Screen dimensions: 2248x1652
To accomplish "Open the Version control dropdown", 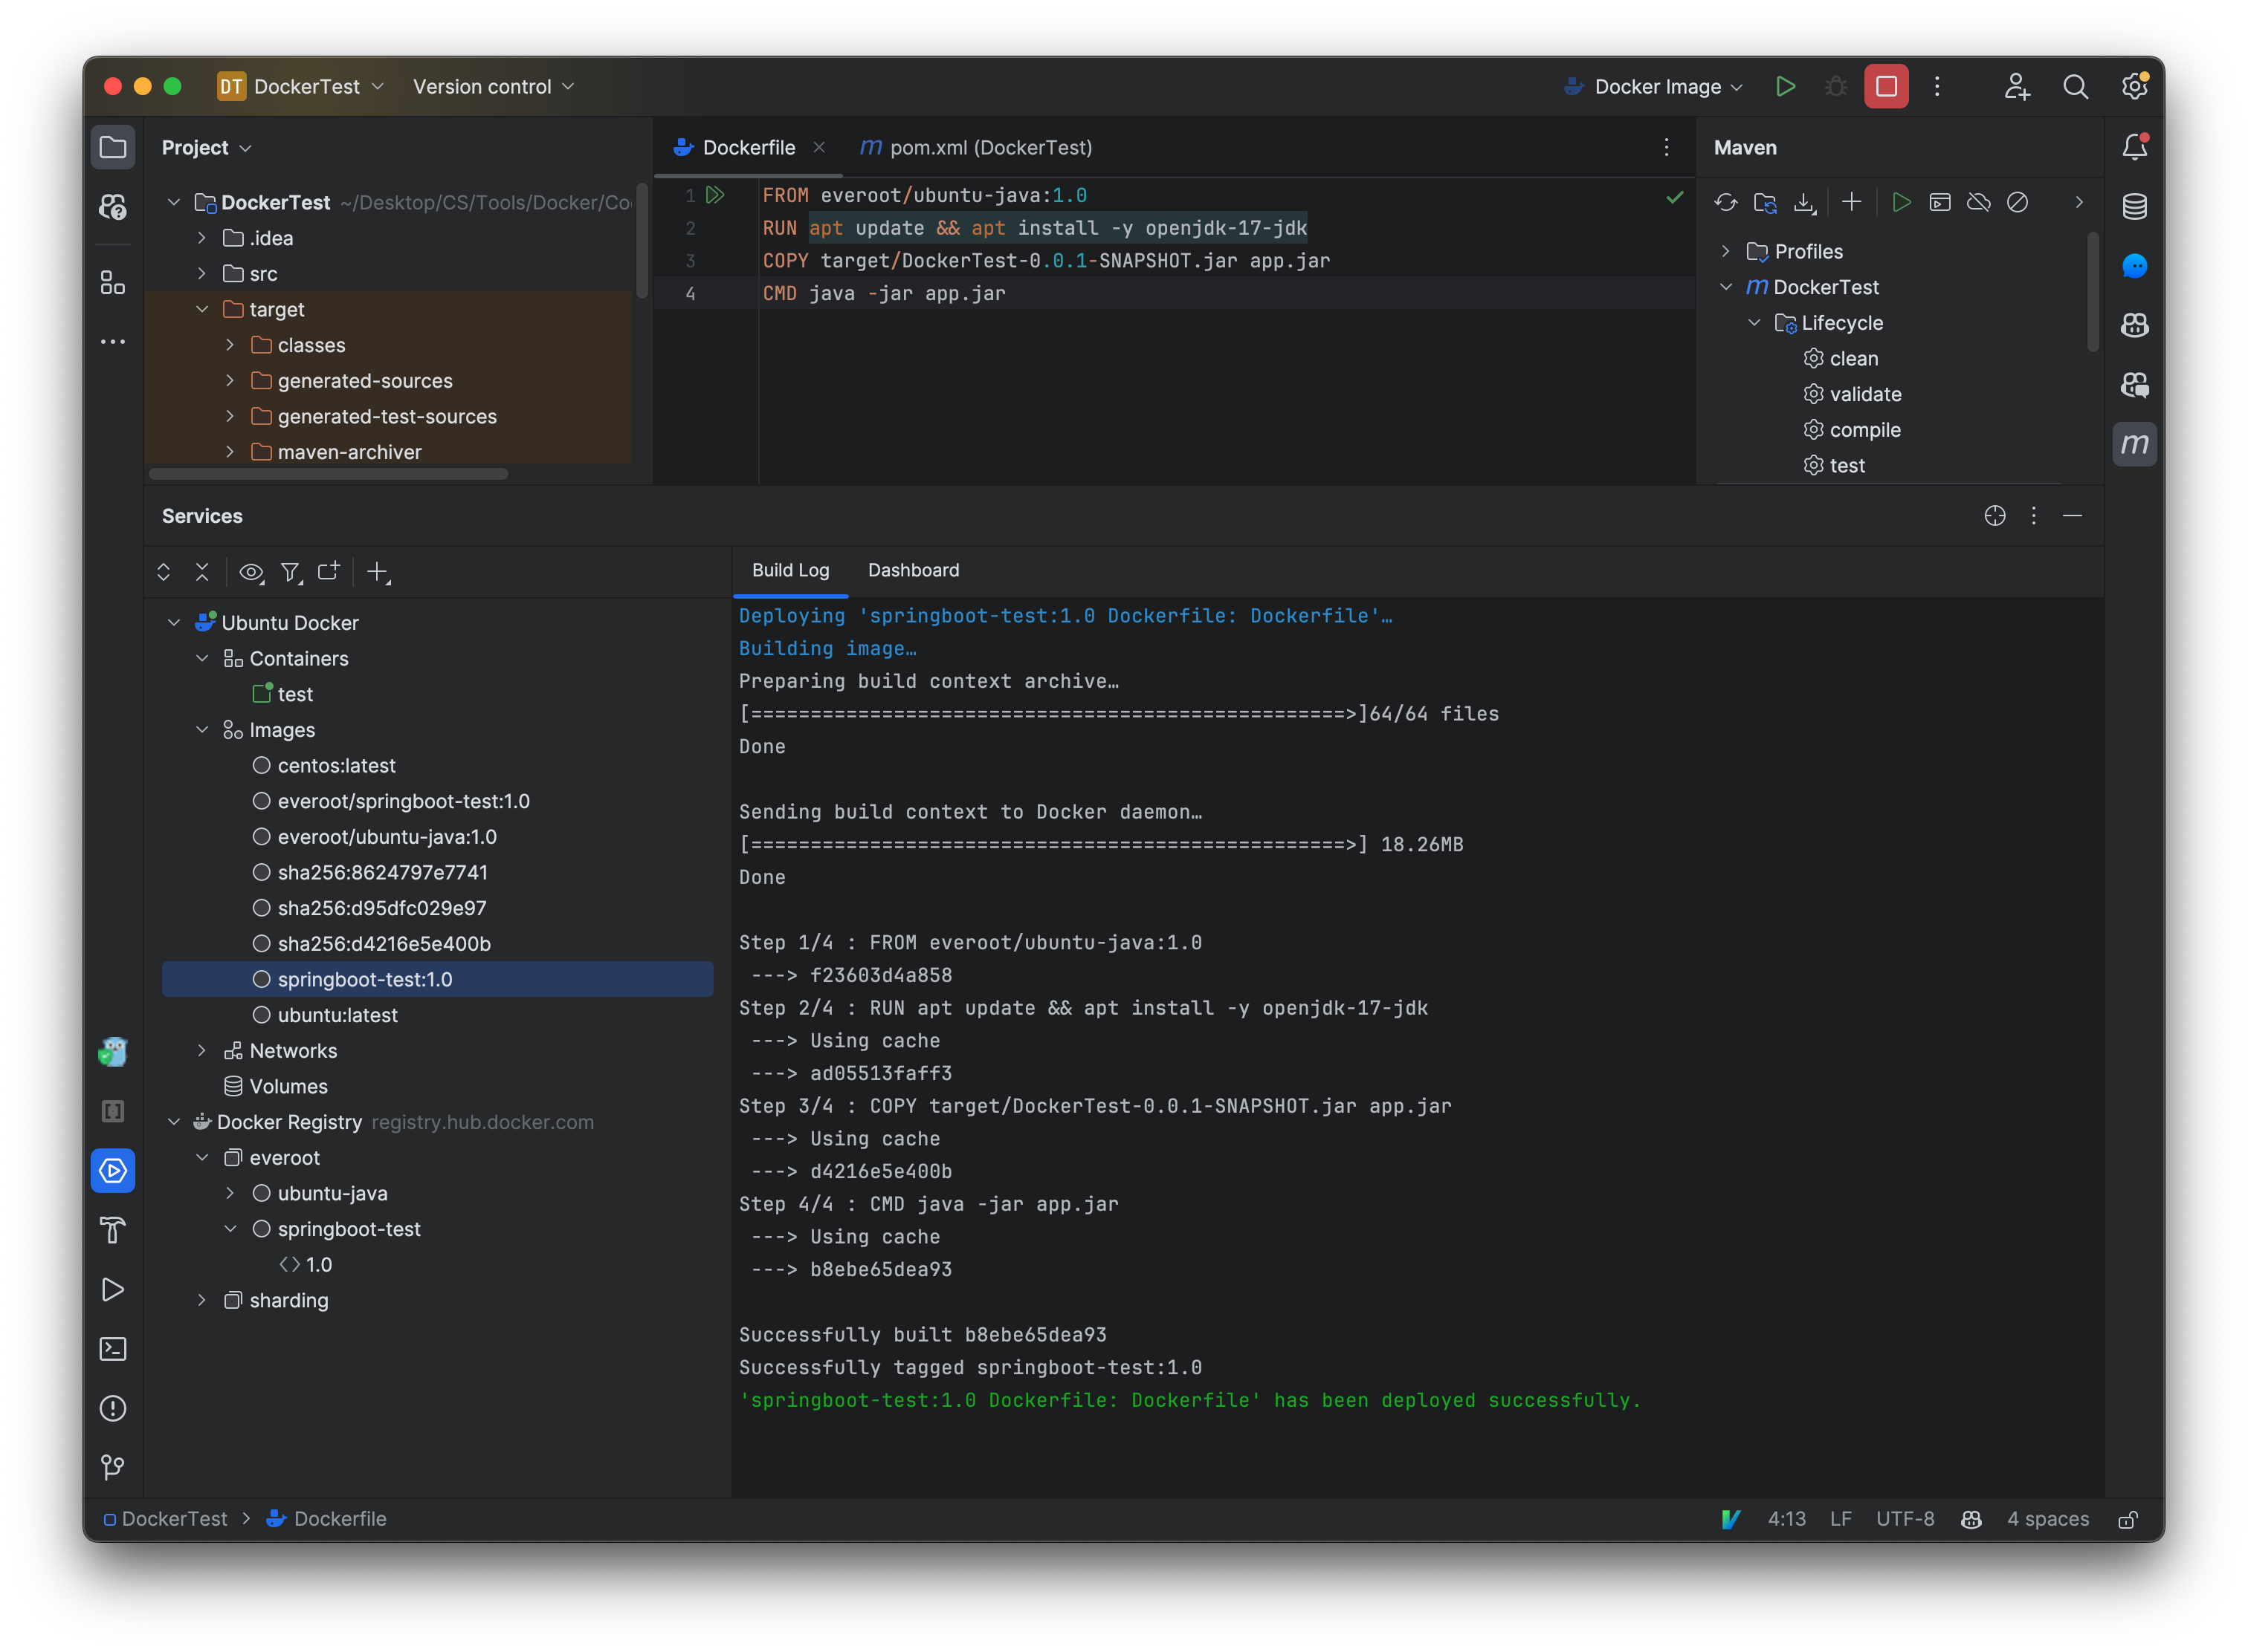I will pos(494,87).
